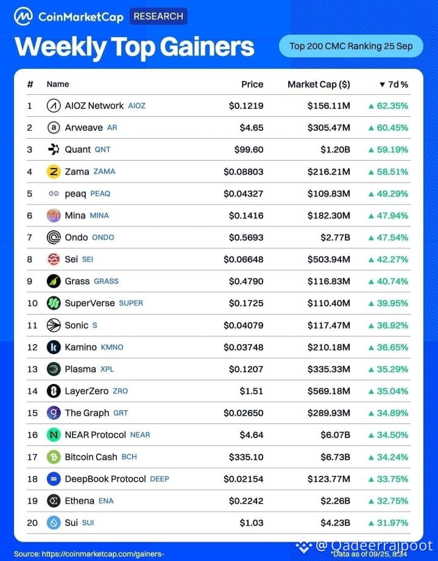438x561 pixels.
Task: Click the RESEARCH badge tab
Action: [x=158, y=16]
